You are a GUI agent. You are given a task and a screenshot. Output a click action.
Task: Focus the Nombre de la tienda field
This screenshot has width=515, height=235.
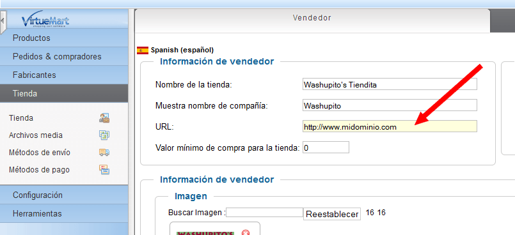390,84
